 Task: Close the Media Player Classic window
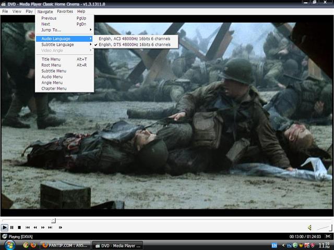click(x=325, y=3)
